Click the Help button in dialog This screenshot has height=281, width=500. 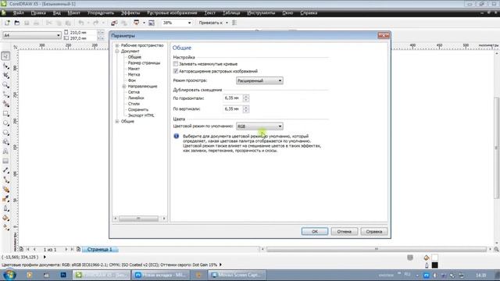click(374, 232)
